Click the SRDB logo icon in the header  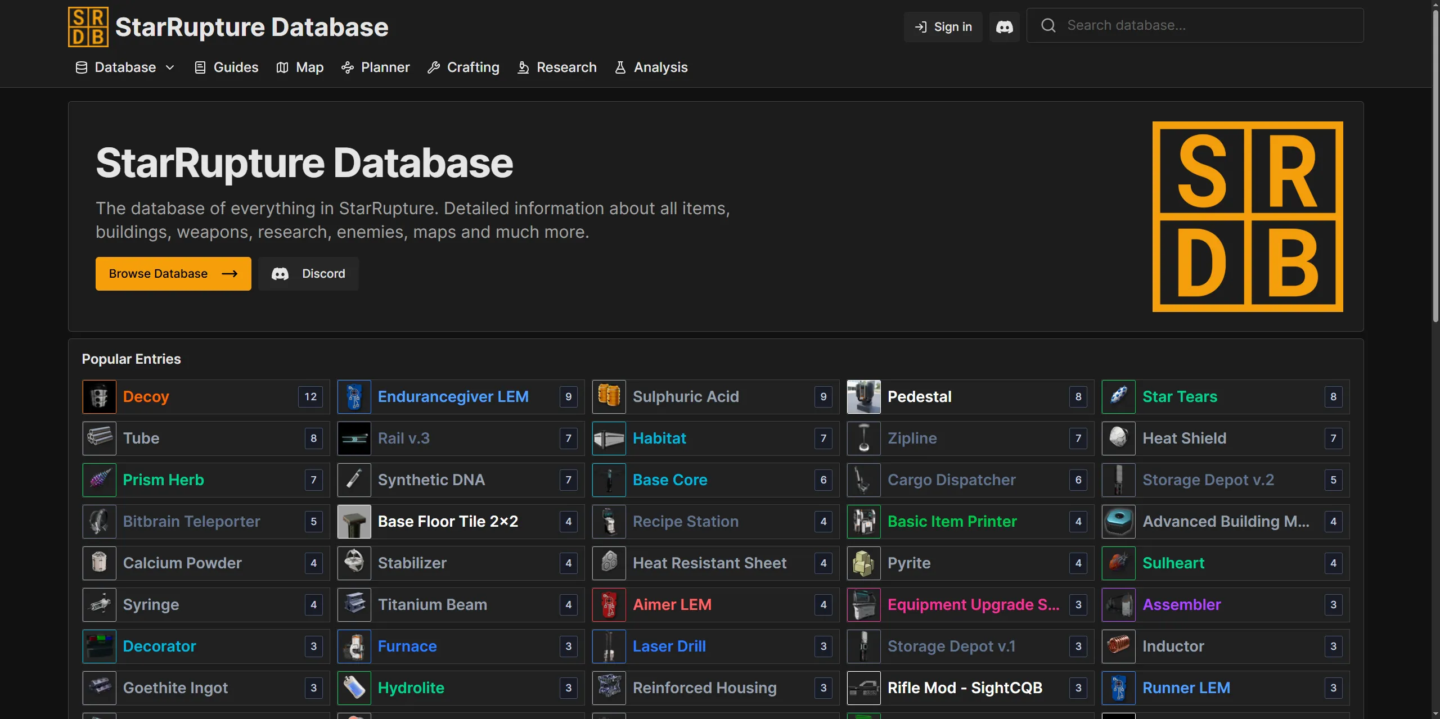pos(88,27)
